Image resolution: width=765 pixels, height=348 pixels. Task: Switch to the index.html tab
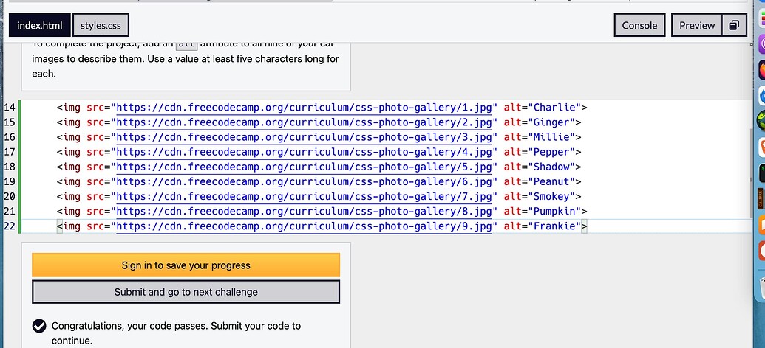pyautogui.click(x=40, y=25)
